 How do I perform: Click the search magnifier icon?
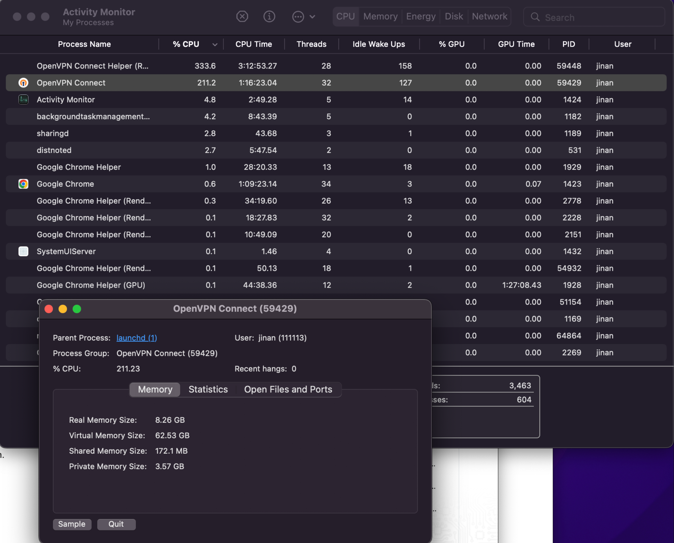[535, 17]
